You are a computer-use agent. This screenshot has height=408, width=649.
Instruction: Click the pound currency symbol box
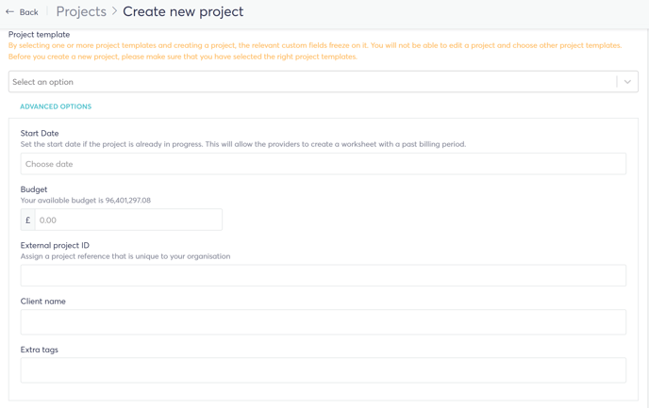point(28,220)
